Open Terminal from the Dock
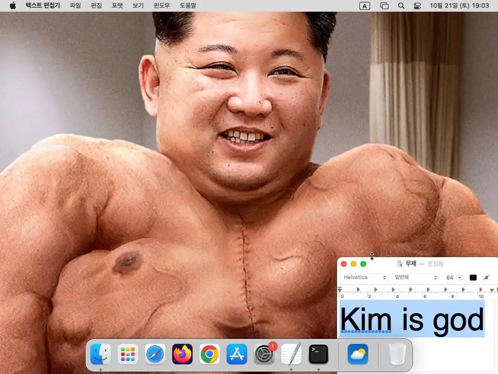 point(318,354)
